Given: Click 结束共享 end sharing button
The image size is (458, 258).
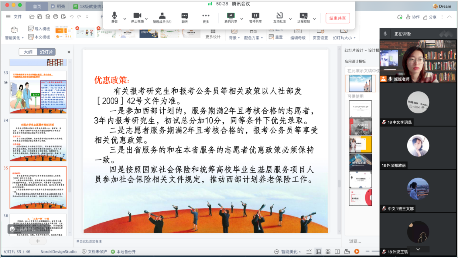Looking at the screenshot, I should coord(337,18).
